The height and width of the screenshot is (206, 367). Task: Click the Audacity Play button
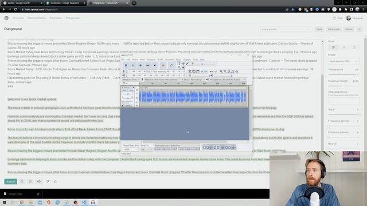[133, 65]
